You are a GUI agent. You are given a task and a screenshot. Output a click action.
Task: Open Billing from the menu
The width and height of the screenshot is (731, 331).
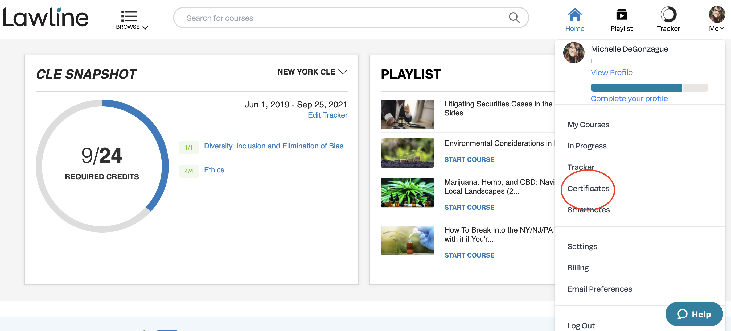point(578,268)
